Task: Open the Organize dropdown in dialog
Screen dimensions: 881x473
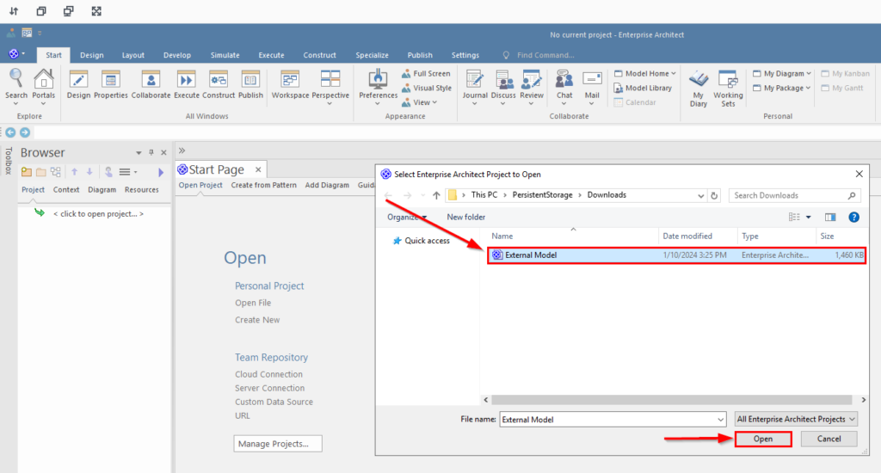Action: pyautogui.click(x=407, y=218)
